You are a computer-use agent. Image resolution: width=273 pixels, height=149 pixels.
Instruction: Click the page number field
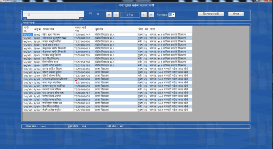pyautogui.click(x=130, y=15)
